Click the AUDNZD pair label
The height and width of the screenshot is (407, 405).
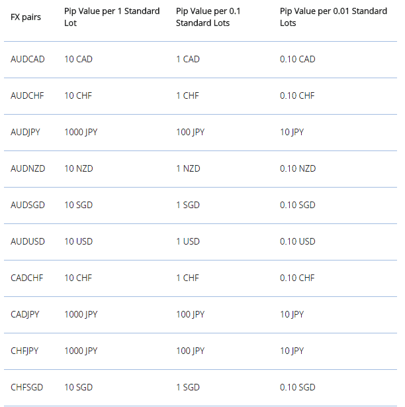tap(28, 168)
